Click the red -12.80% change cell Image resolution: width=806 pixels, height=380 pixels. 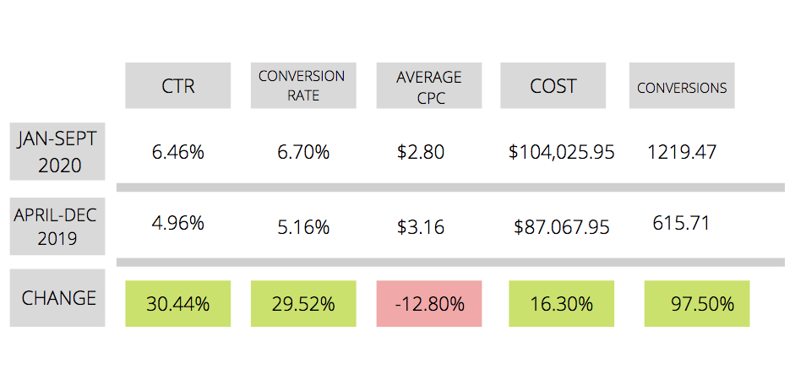(428, 304)
